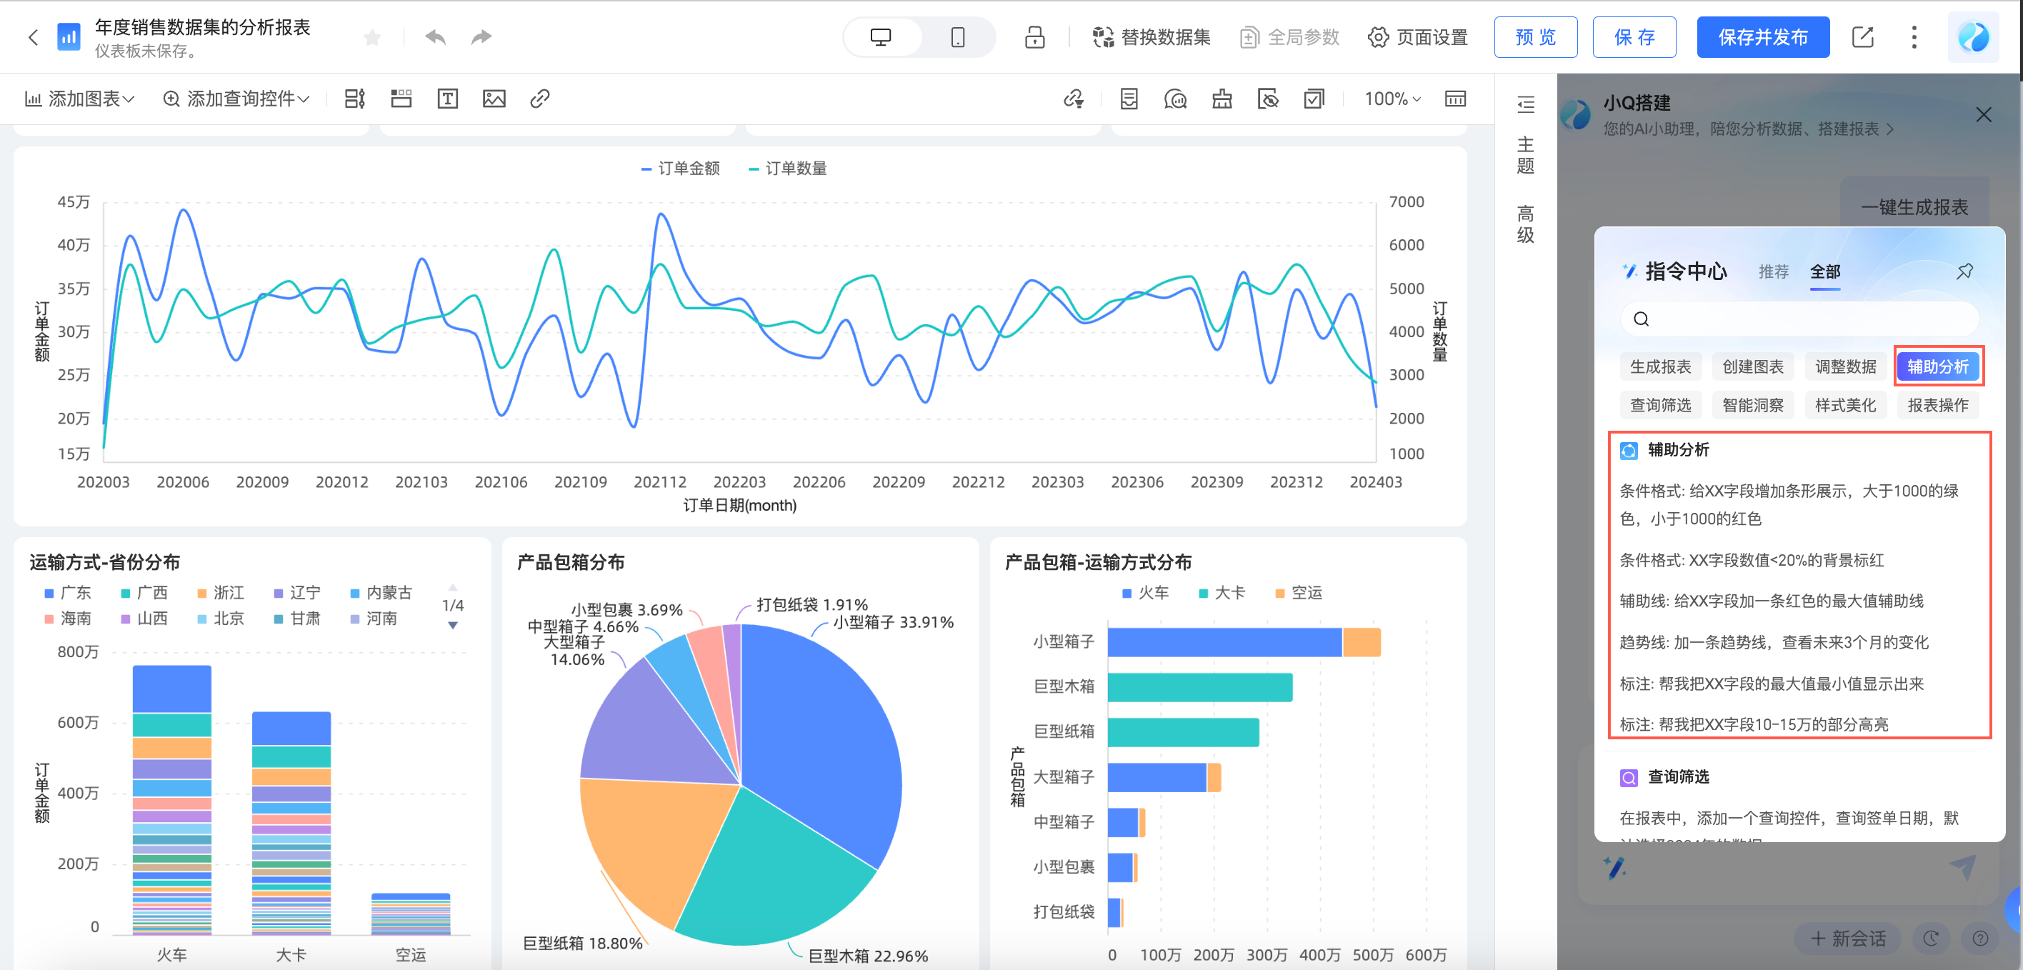Select the 智能洞察 category

1752,405
